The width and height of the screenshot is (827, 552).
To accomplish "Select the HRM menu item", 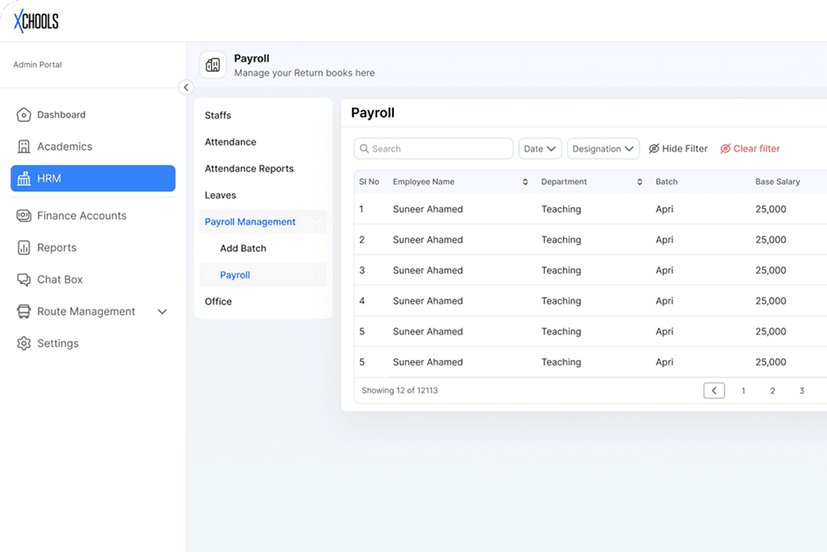I will (93, 178).
